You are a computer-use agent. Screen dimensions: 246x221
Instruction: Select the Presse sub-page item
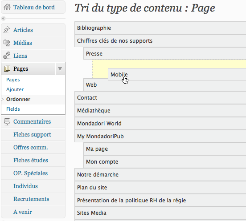(x=165, y=53)
